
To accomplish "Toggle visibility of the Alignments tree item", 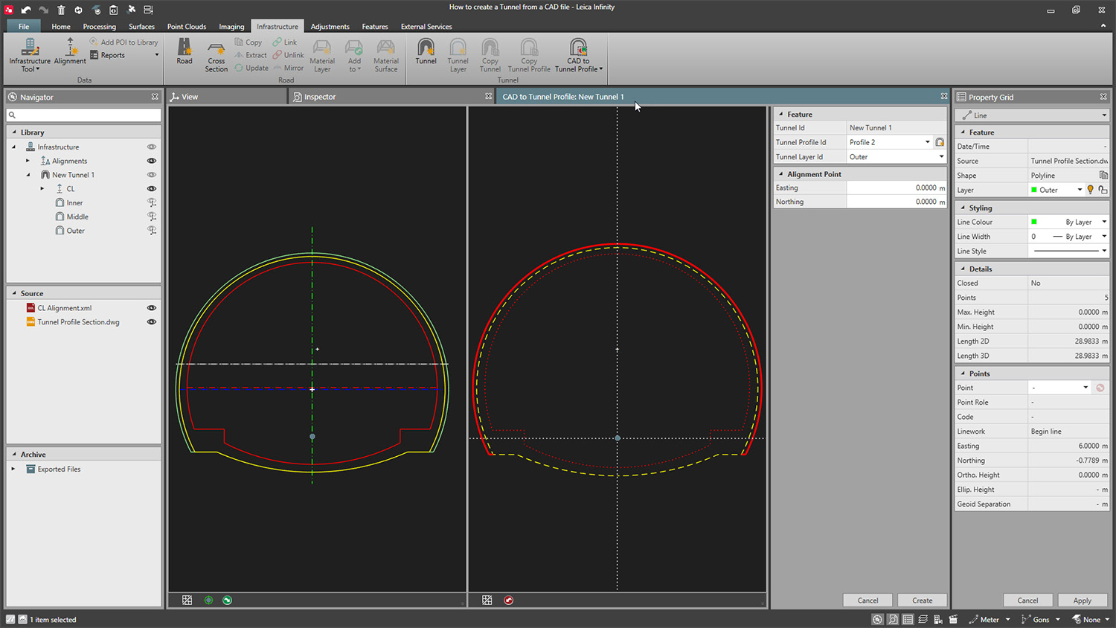I will 152,161.
